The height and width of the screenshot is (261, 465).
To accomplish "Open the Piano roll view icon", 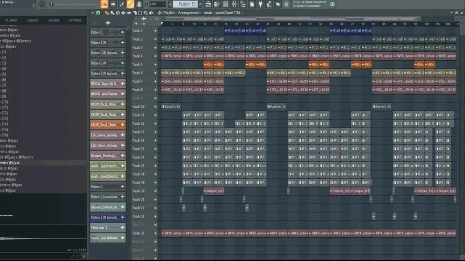I will (x=217, y=4).
